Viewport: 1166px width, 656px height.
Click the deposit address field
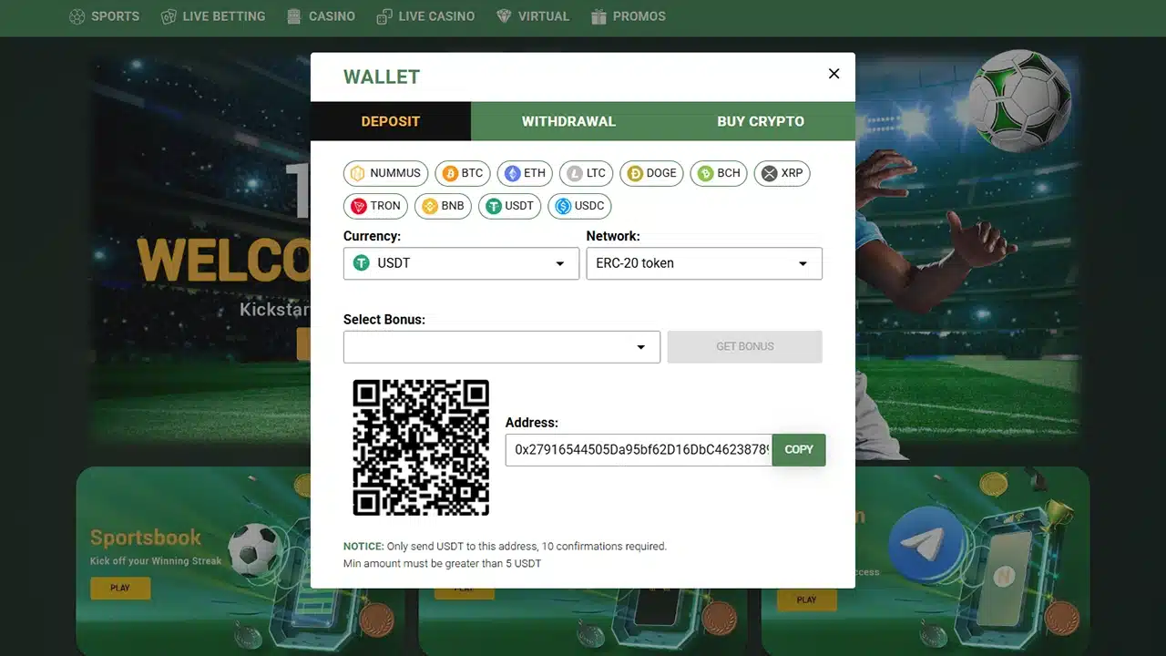[x=639, y=450]
